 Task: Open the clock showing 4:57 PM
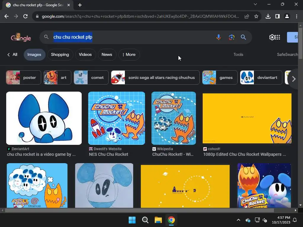click(281, 220)
